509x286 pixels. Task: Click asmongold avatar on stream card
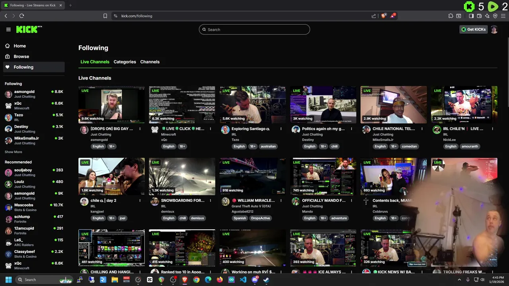point(84,129)
